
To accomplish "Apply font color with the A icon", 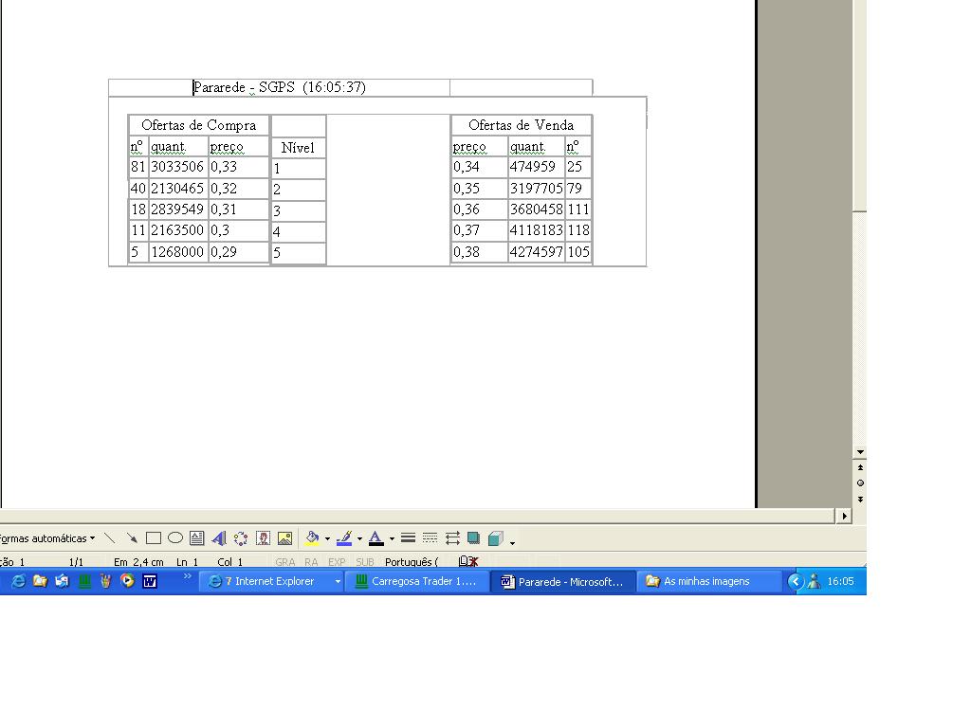I will (x=376, y=538).
